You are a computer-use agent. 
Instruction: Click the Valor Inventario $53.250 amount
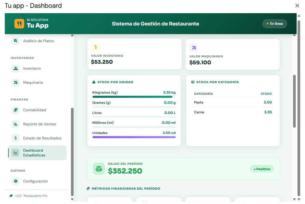tap(102, 62)
